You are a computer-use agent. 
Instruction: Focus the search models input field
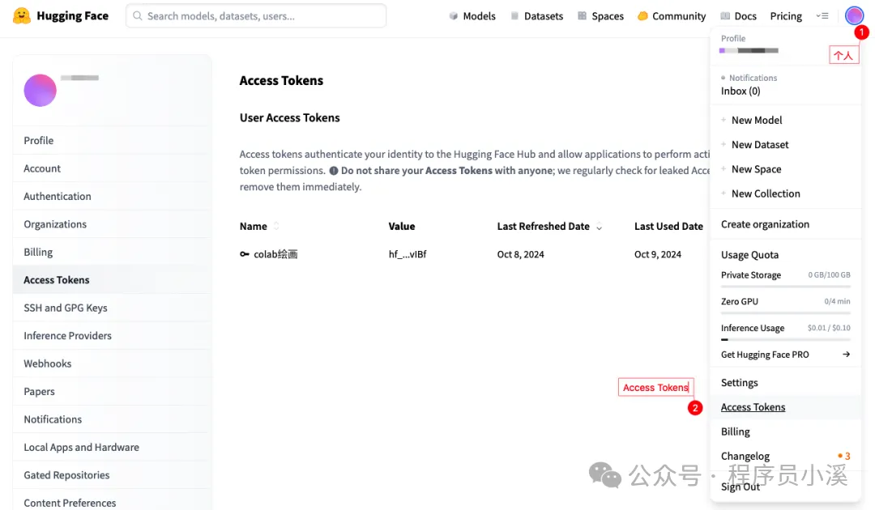click(256, 15)
